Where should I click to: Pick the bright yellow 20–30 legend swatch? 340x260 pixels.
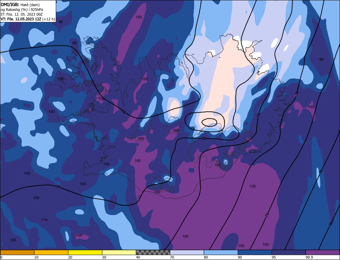(85, 252)
